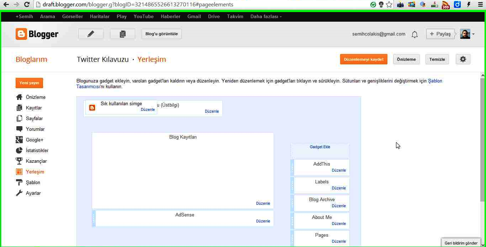Select Google+ in the sidebar

click(30, 140)
